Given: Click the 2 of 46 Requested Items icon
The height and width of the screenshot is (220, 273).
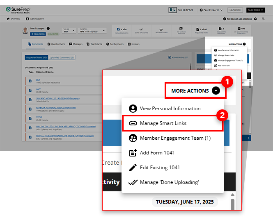Looking at the screenshot, I should tap(197, 29).
